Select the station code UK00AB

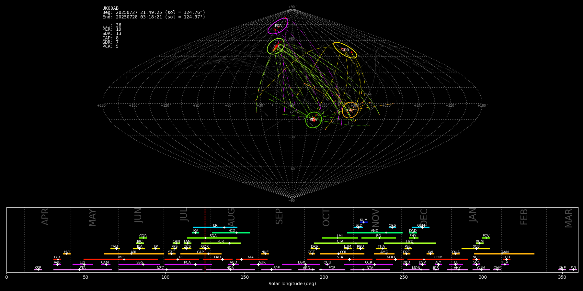pos(110,8)
